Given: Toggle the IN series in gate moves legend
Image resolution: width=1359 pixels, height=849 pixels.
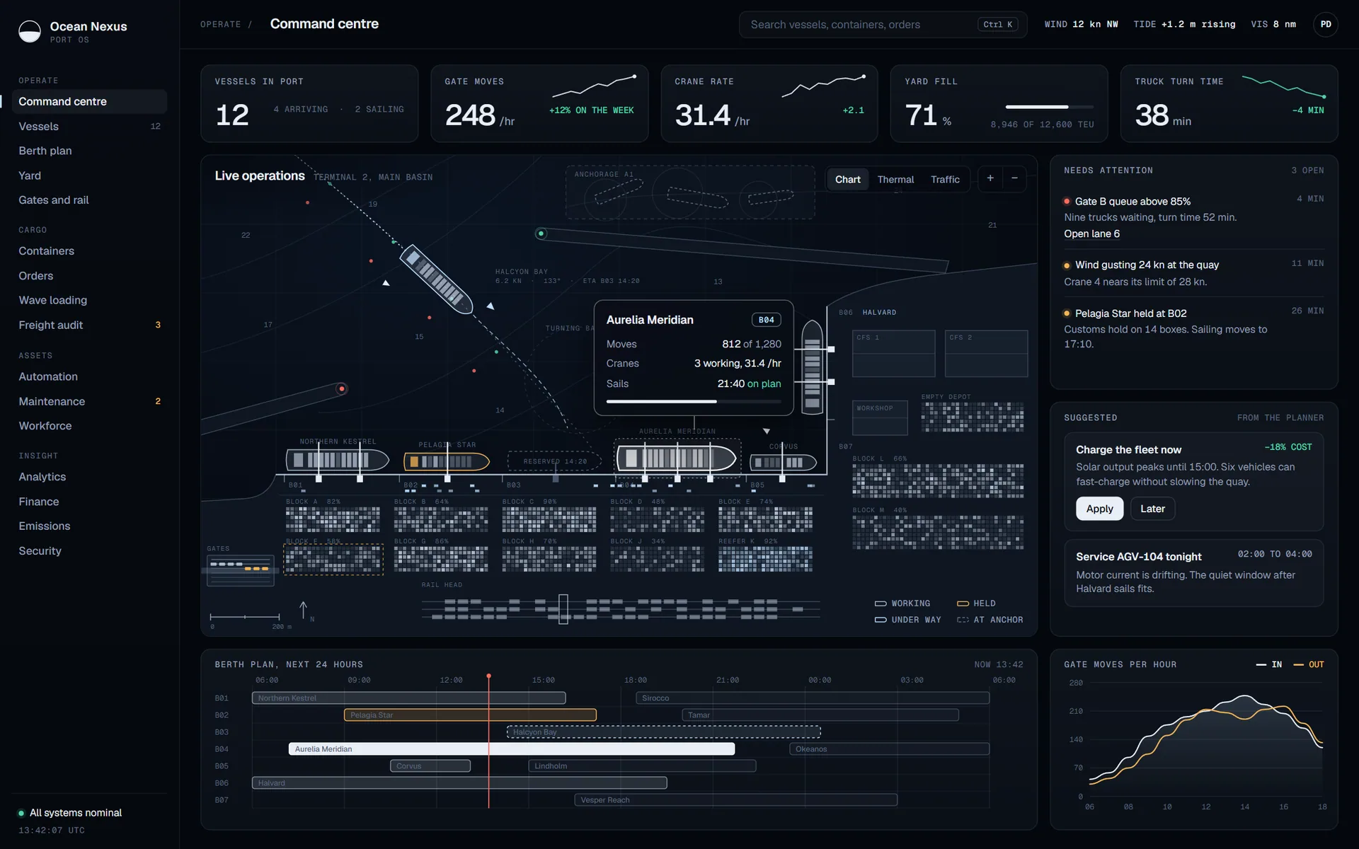Looking at the screenshot, I should [x=1268, y=665].
